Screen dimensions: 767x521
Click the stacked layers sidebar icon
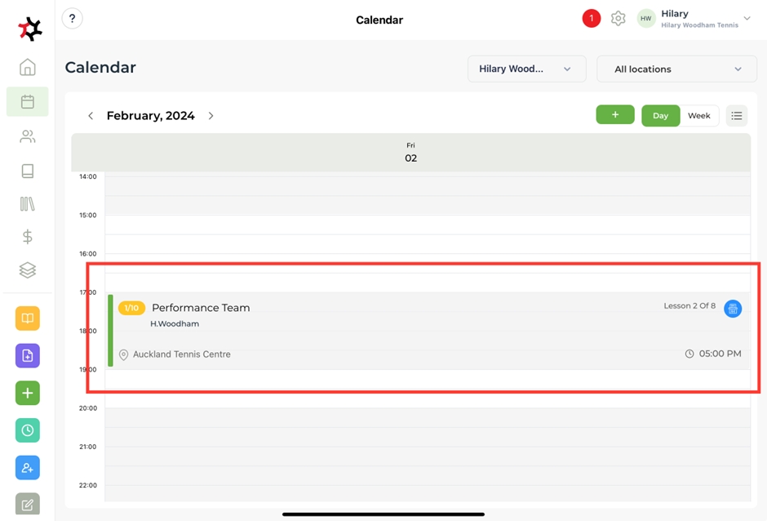click(x=28, y=270)
